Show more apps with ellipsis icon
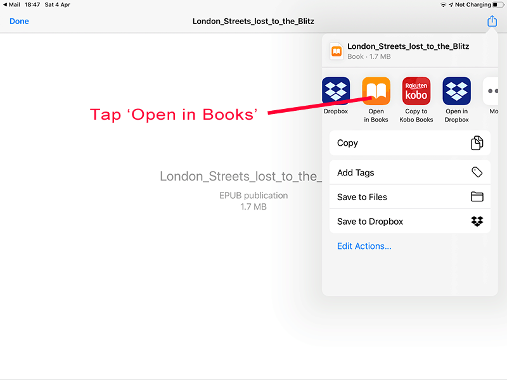 (492, 91)
